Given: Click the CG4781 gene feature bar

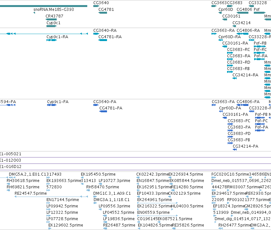Looking at the screenshot, I should pos(103,13).
